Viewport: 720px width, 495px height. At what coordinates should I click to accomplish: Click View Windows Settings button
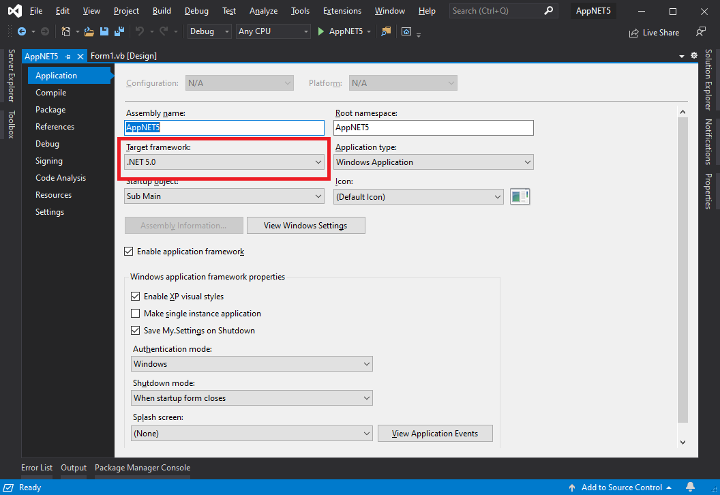pos(306,226)
